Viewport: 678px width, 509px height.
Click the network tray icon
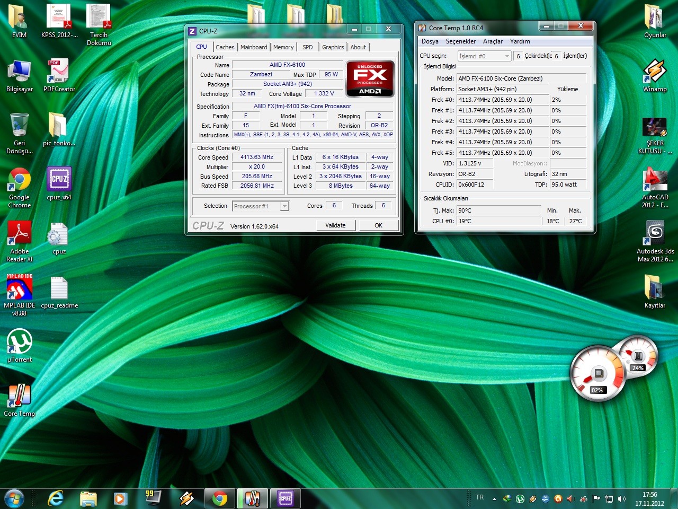pos(609,499)
